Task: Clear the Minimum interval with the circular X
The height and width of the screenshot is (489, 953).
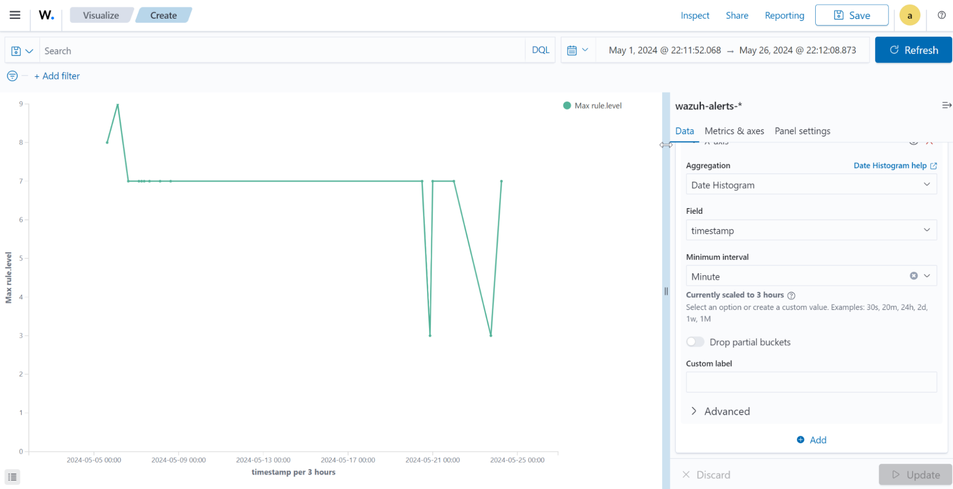Action: tap(913, 276)
